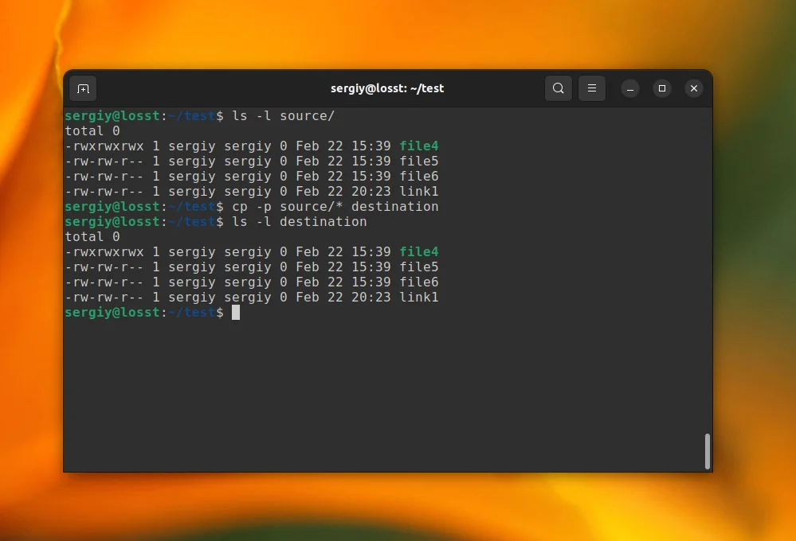Click the ls -l destination command text

click(315, 221)
